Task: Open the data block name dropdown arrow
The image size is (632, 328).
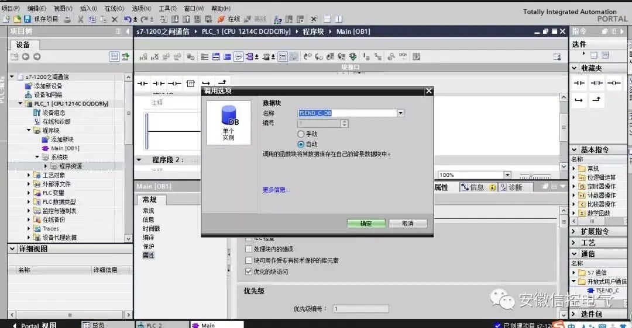Action: tap(400, 113)
